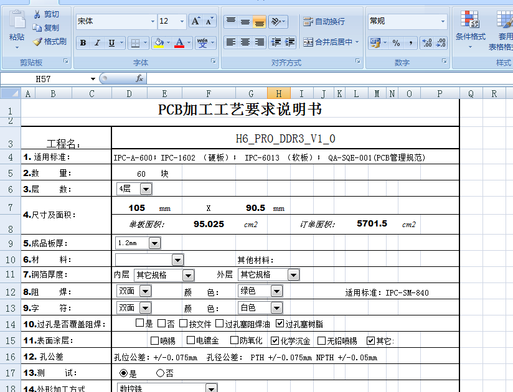Viewport: 513px width, 392px height.
Task: Uncheck the 其它 checkbox in row 15
Action: click(370, 341)
